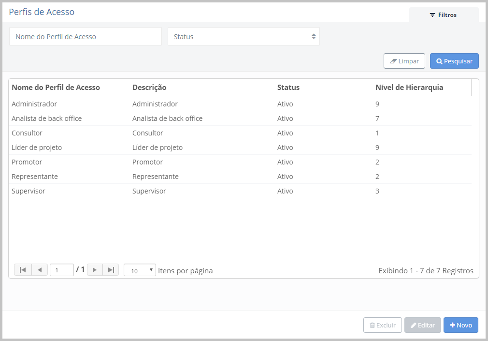Screen dimensions: 488x341
Task: Open the Filtros tab
Action: pos(444,15)
